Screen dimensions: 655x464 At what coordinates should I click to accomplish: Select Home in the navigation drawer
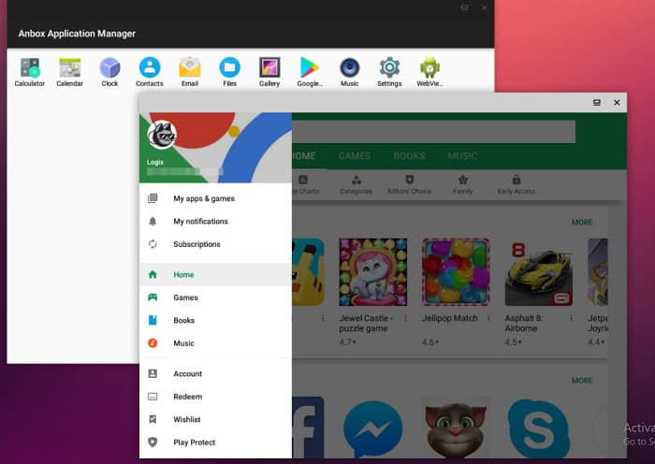(215, 275)
